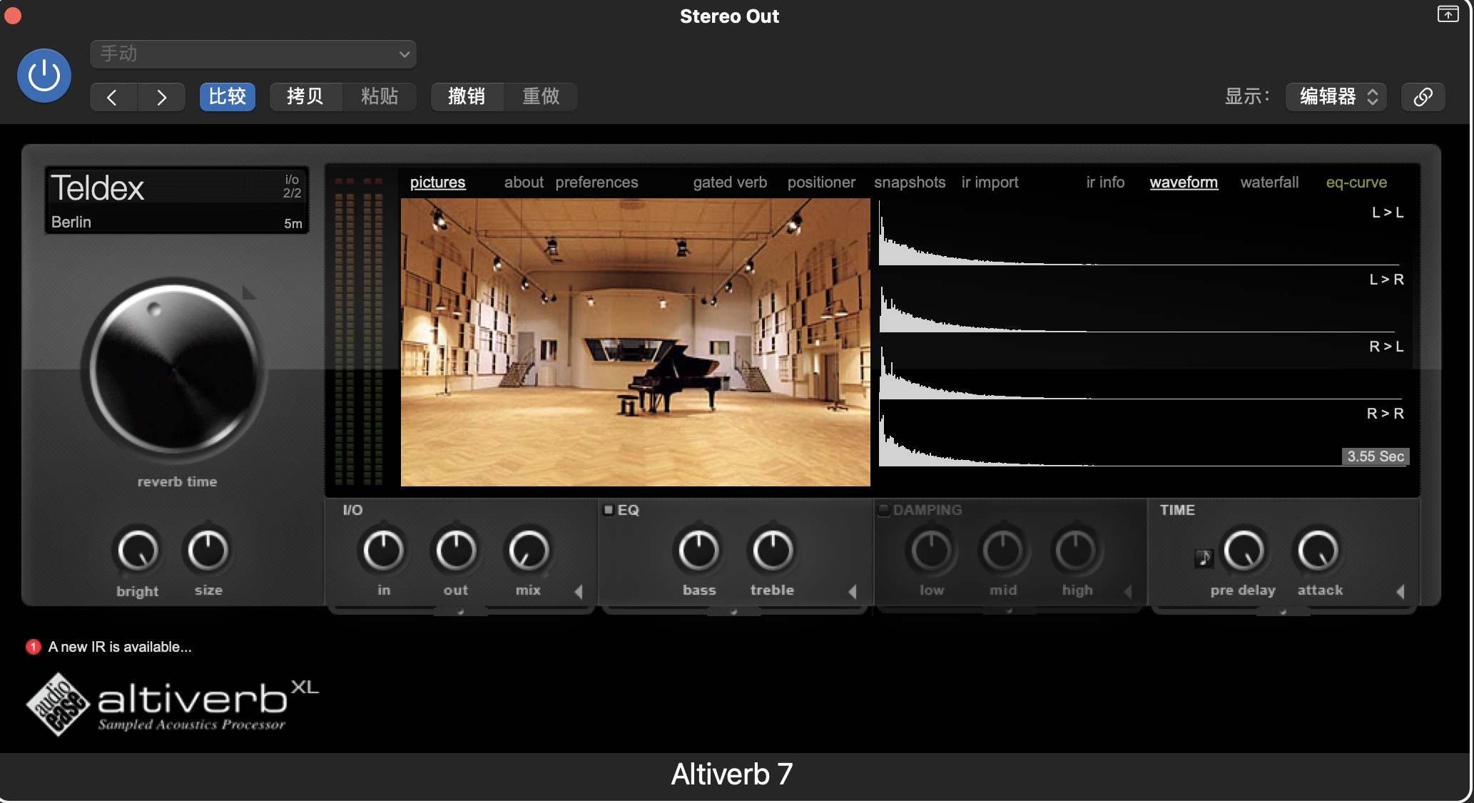This screenshot has width=1474, height=803.
Task: Switch to the eq-curve view
Action: (1356, 183)
